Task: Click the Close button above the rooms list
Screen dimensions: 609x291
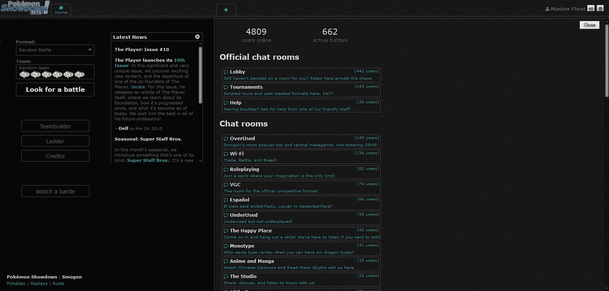Action: (x=590, y=25)
